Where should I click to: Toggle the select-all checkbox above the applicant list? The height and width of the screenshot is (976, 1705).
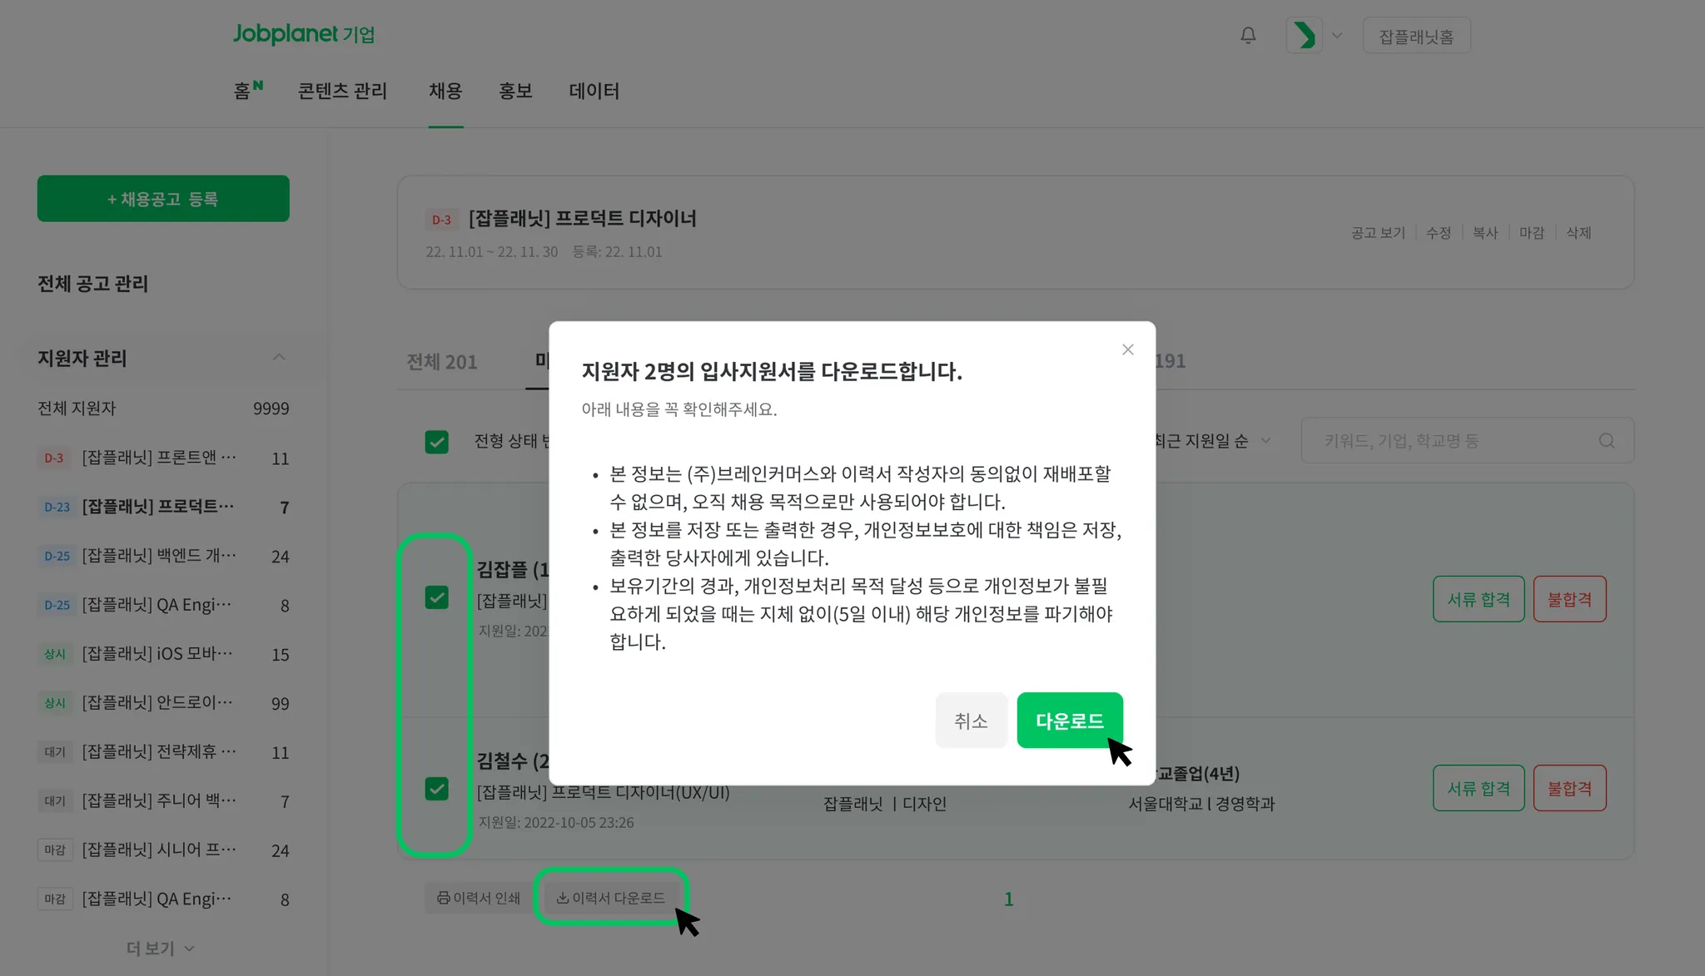pos(436,442)
